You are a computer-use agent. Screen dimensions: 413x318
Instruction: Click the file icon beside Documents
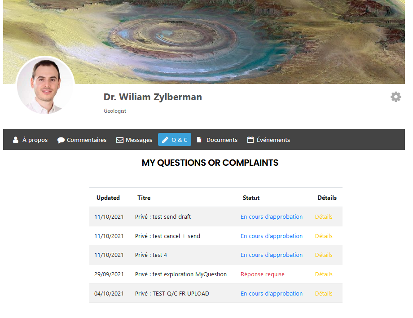(x=199, y=140)
